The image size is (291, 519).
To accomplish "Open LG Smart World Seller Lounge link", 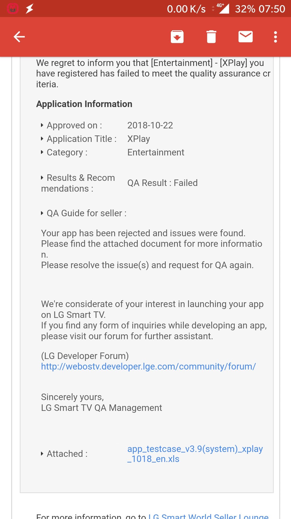I will point(208,516).
